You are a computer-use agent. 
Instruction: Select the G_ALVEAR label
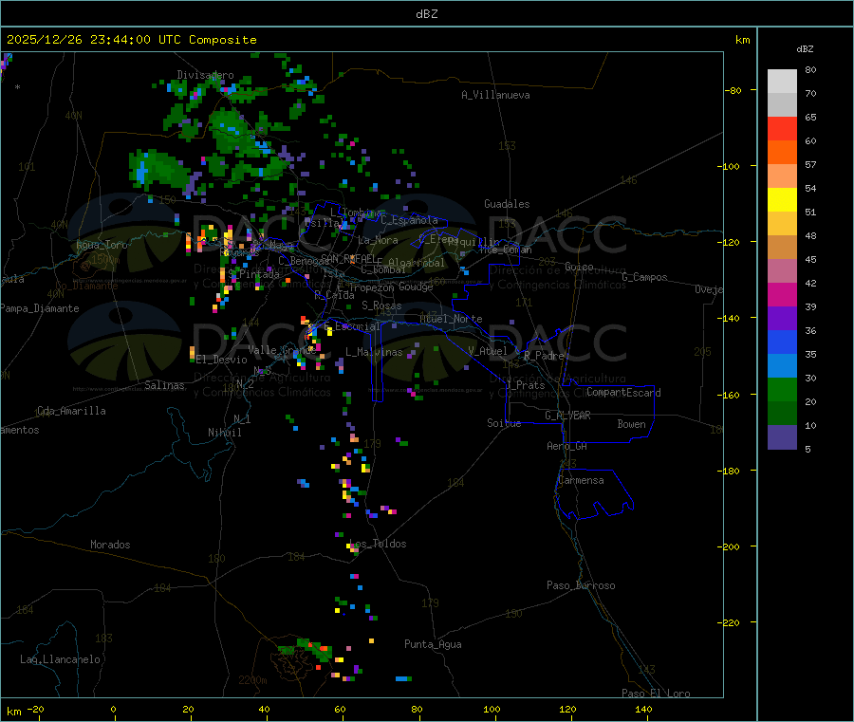click(x=567, y=416)
